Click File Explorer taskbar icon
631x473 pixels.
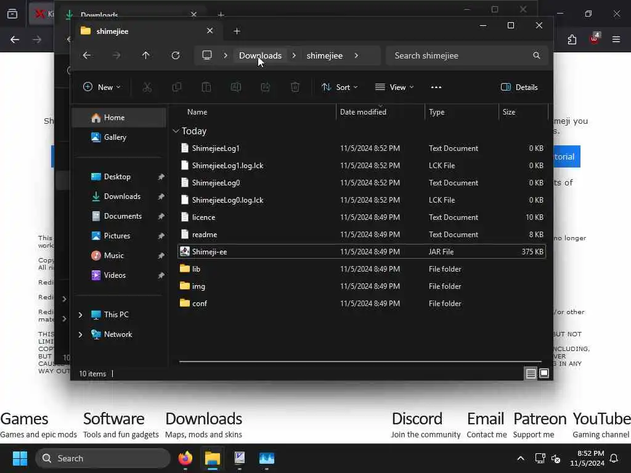click(x=213, y=458)
